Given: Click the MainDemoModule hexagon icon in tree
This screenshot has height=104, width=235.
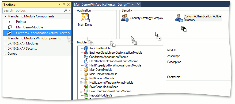Looking at the screenshot, I should click(x=86, y=70).
